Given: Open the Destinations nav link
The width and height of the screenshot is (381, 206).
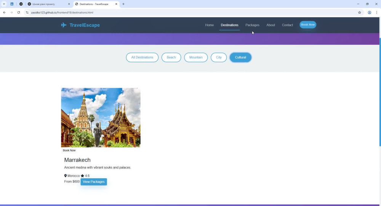Looking at the screenshot, I should click(229, 25).
